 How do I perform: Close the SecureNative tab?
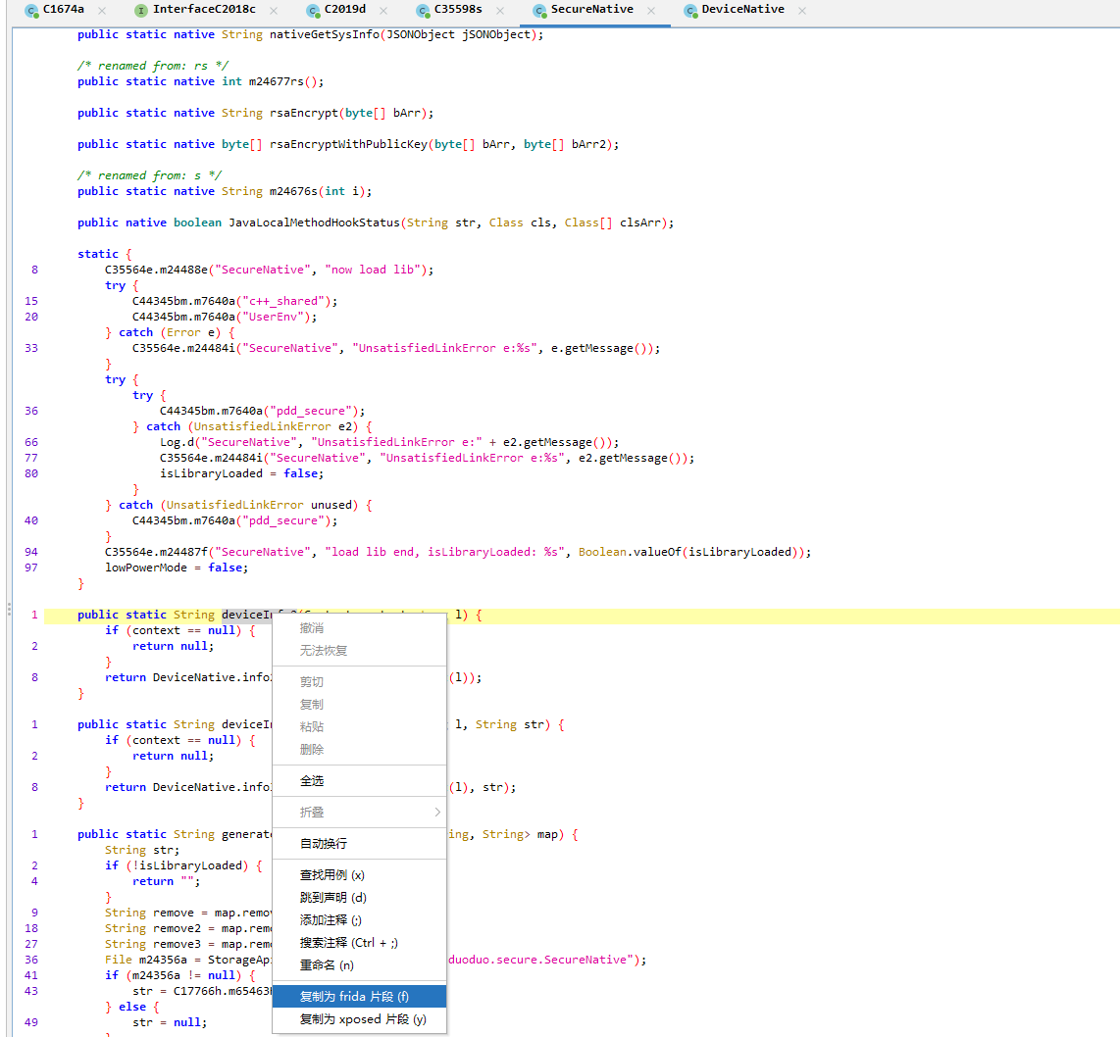[x=650, y=11]
